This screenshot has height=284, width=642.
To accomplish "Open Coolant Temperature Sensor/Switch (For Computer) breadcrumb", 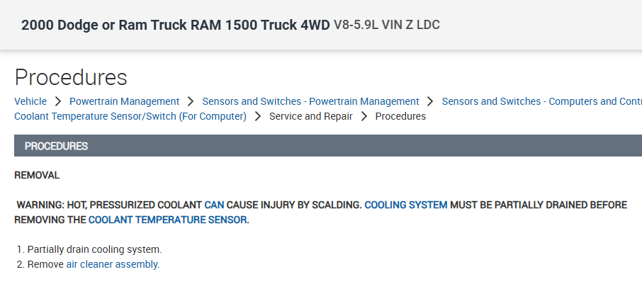I will click(x=130, y=116).
